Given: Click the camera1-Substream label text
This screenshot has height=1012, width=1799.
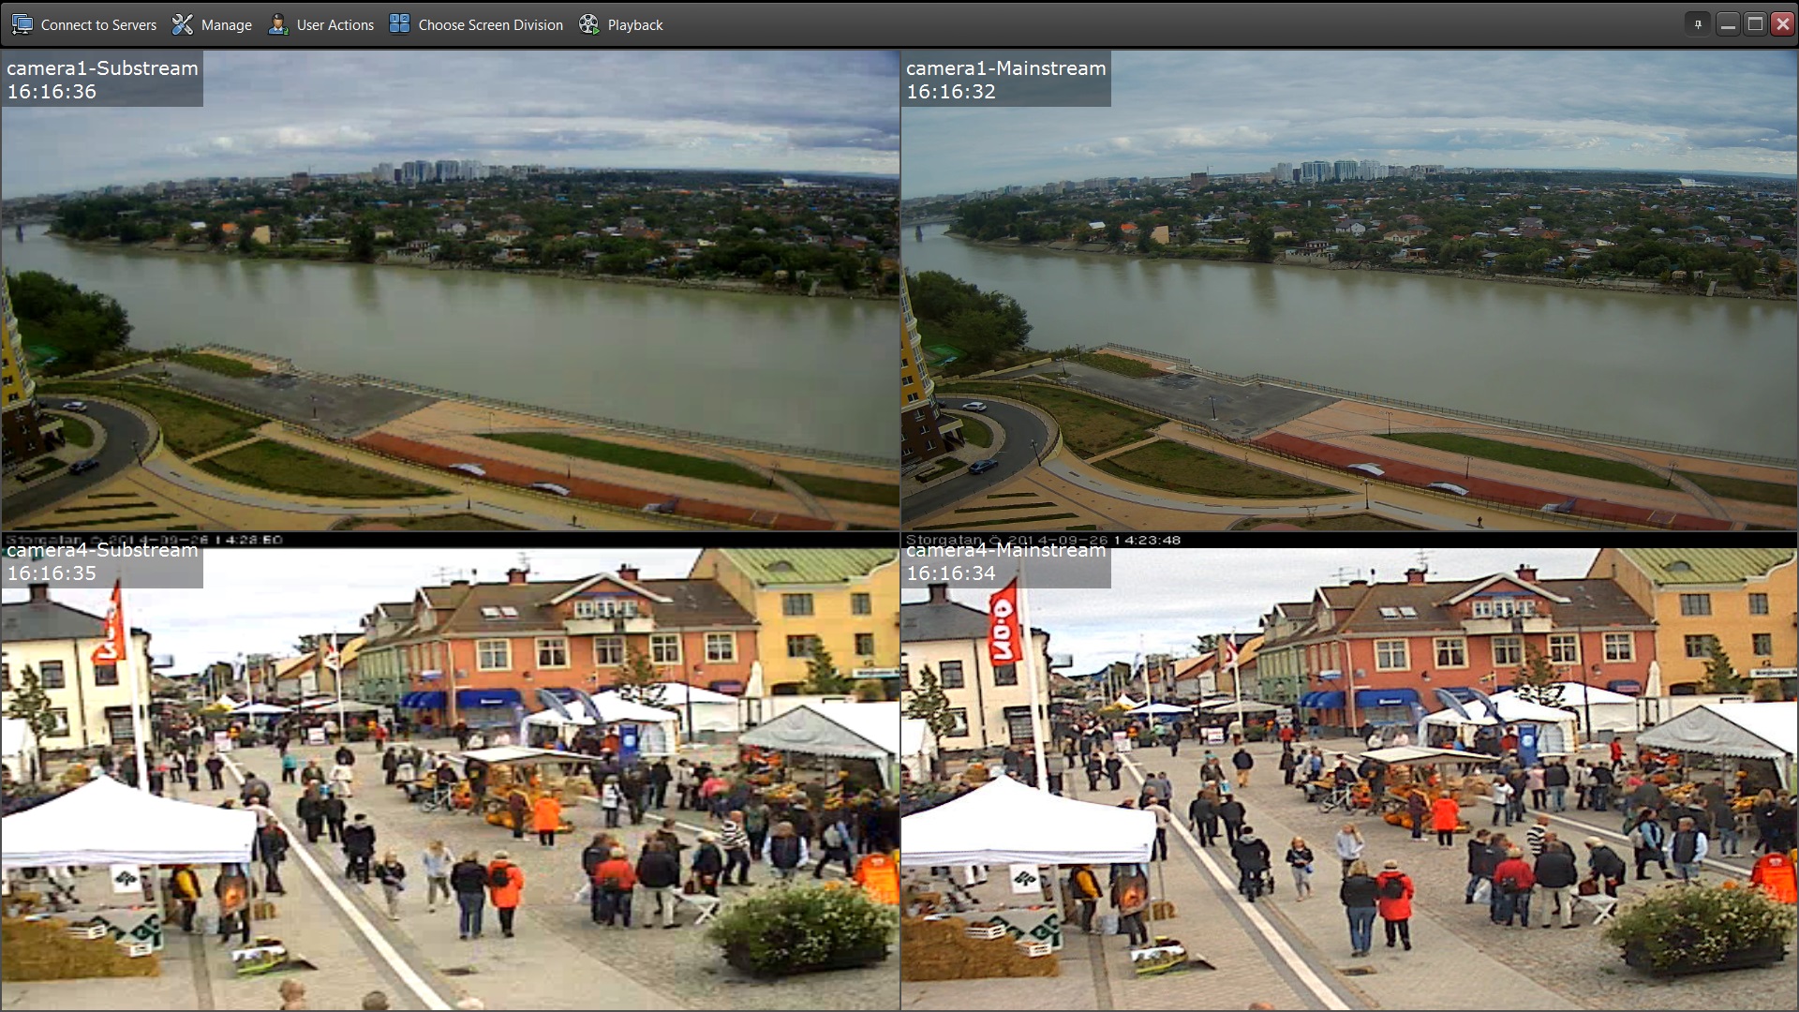Looking at the screenshot, I should click(x=102, y=68).
